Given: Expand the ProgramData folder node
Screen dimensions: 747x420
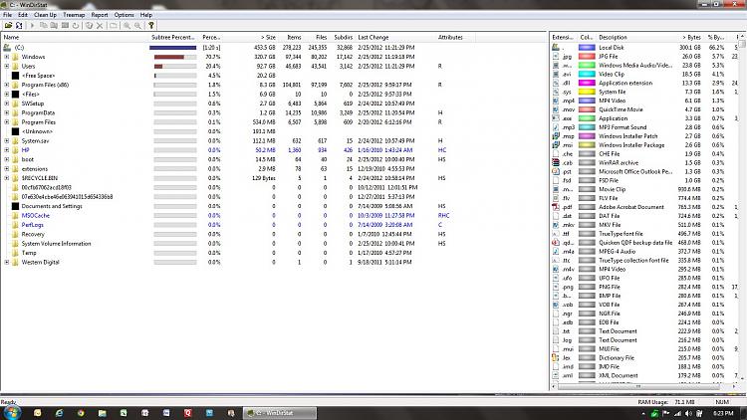Looking at the screenshot, I should click(7, 112).
